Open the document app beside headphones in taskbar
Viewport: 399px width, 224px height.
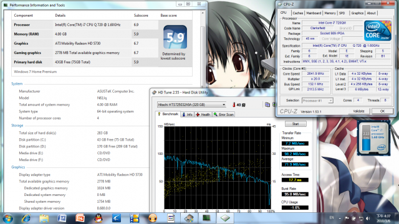tap(171, 218)
